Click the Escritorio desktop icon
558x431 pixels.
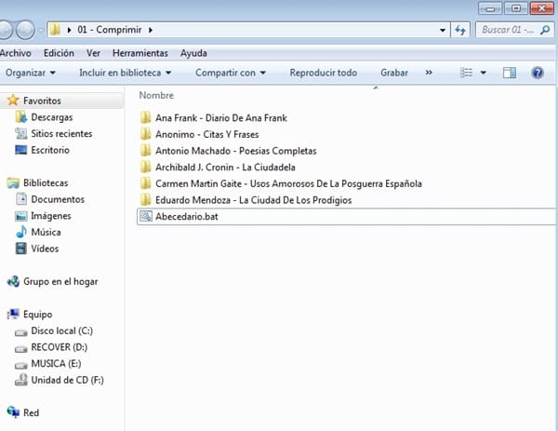[21, 150]
